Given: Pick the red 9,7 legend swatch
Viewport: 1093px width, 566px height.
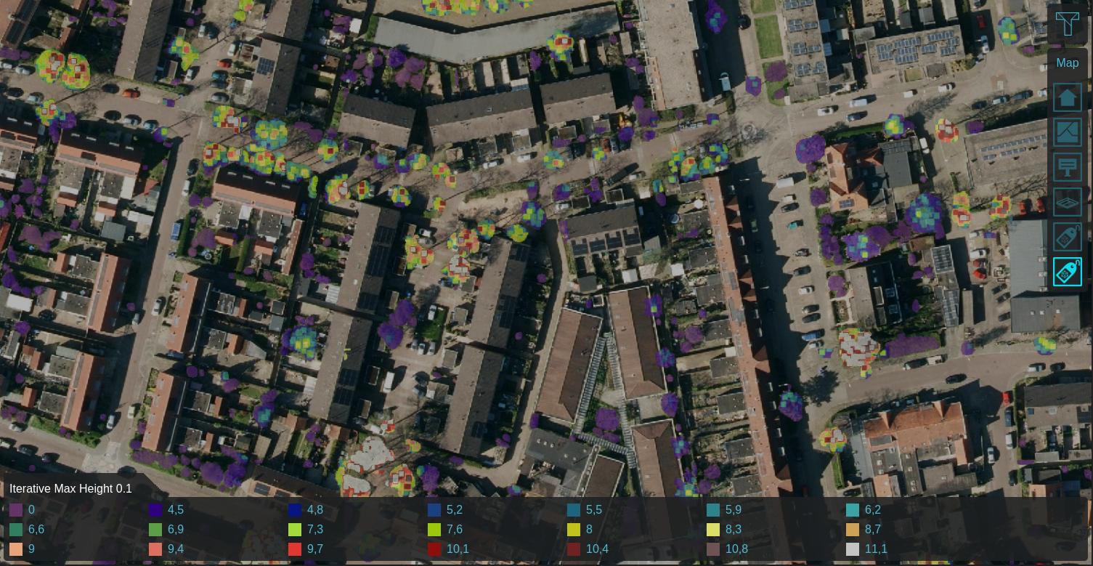Looking at the screenshot, I should coord(295,549).
